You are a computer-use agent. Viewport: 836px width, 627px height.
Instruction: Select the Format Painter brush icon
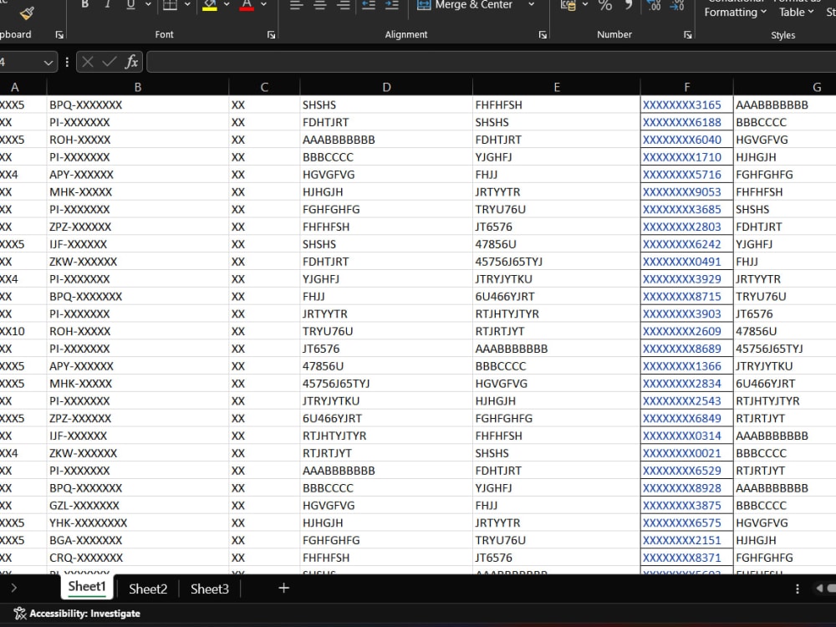(x=27, y=13)
